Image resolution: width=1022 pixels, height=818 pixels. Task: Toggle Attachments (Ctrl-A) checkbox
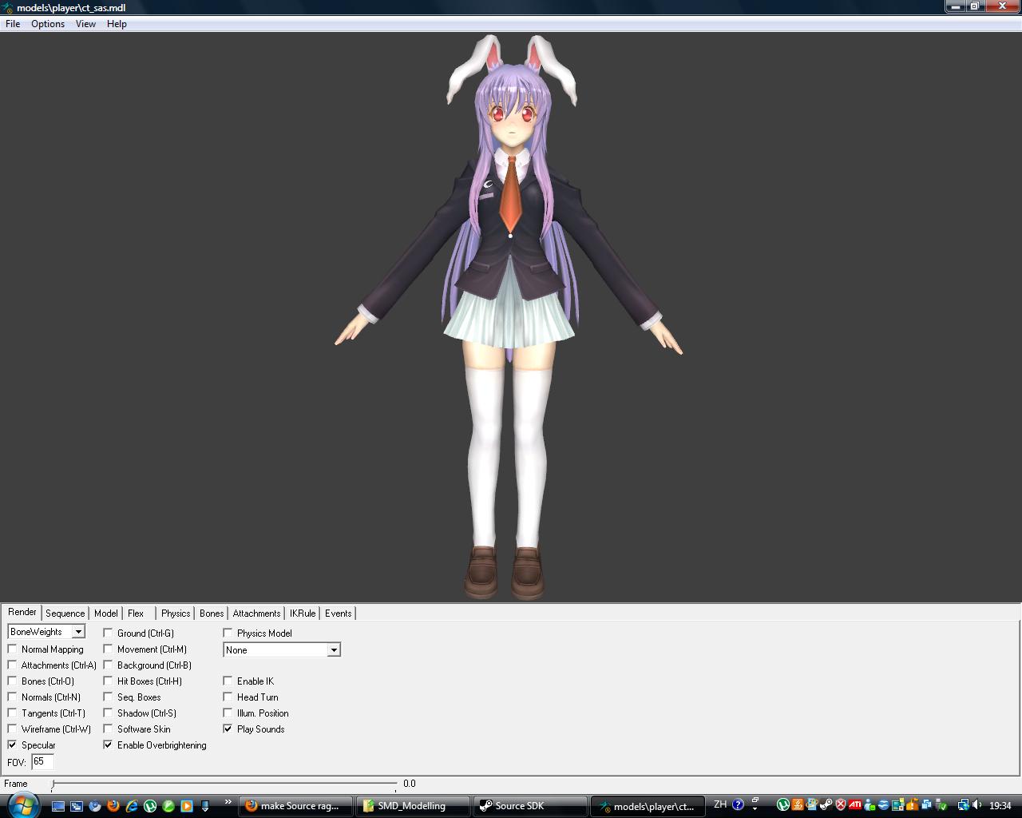[12, 665]
